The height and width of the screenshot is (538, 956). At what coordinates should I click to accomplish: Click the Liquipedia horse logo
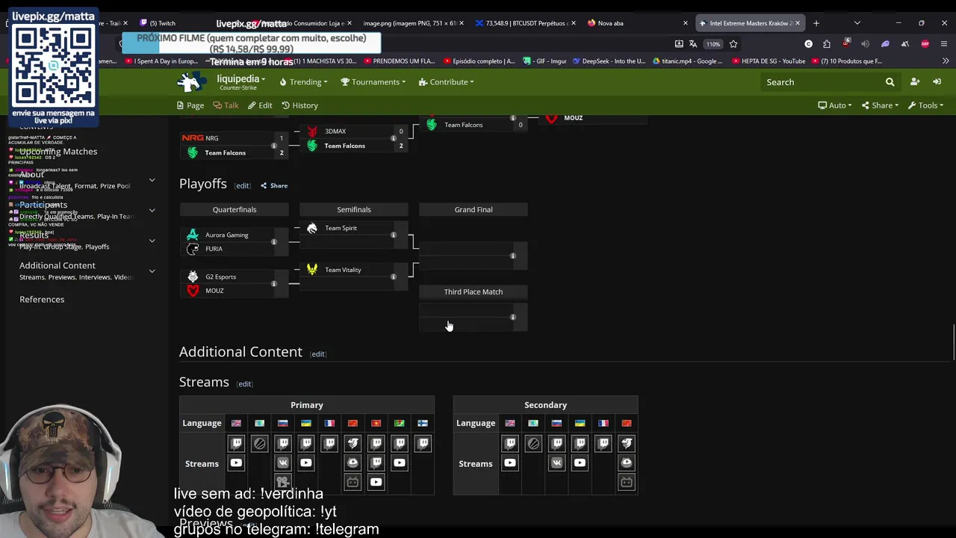tap(193, 82)
